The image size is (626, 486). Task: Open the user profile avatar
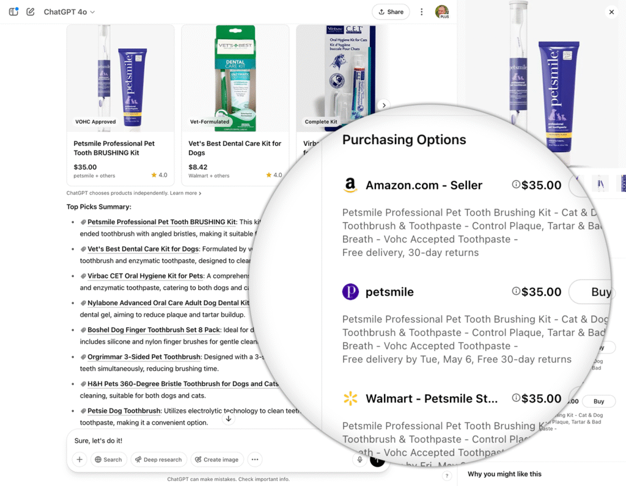(x=442, y=12)
